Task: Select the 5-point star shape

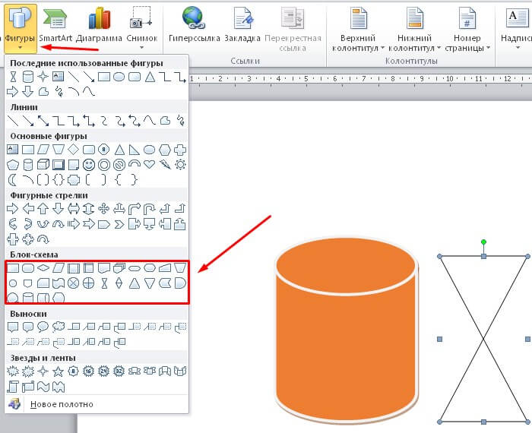Action: 59,371
